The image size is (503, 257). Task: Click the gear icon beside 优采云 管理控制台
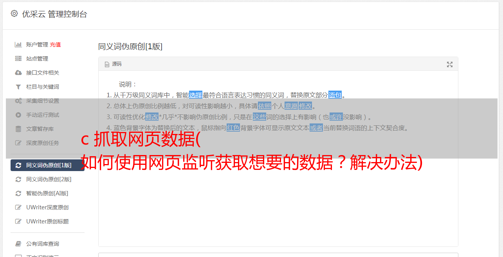click(14, 14)
